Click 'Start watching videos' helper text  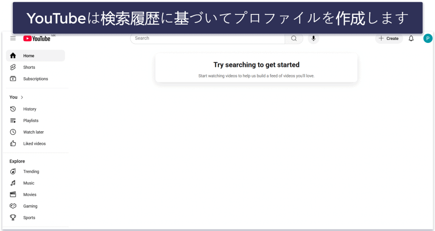[x=256, y=76]
